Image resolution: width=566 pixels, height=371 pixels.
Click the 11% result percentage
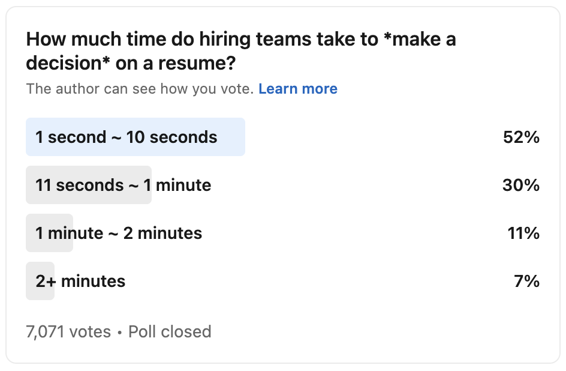click(x=523, y=234)
